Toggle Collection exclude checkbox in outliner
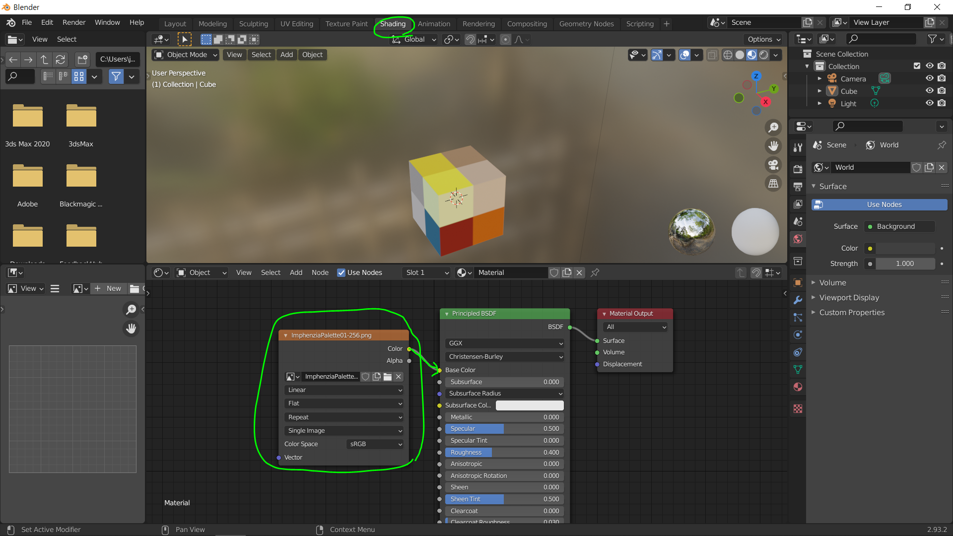 (917, 66)
